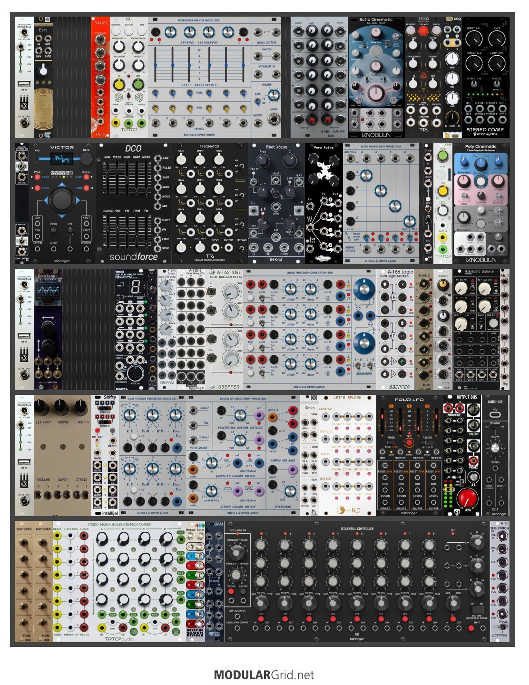Click the large red center knob on Four LFO

(409, 442)
